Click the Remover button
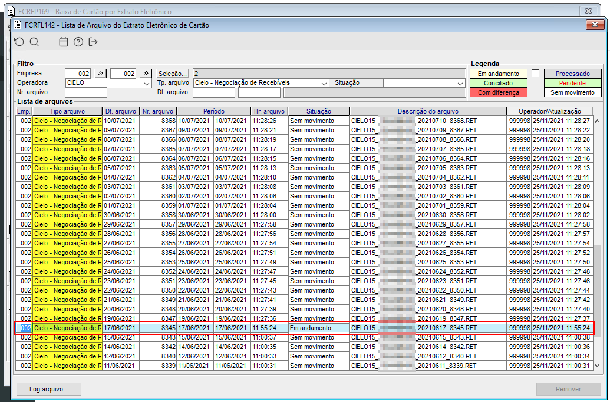 pos(568,389)
